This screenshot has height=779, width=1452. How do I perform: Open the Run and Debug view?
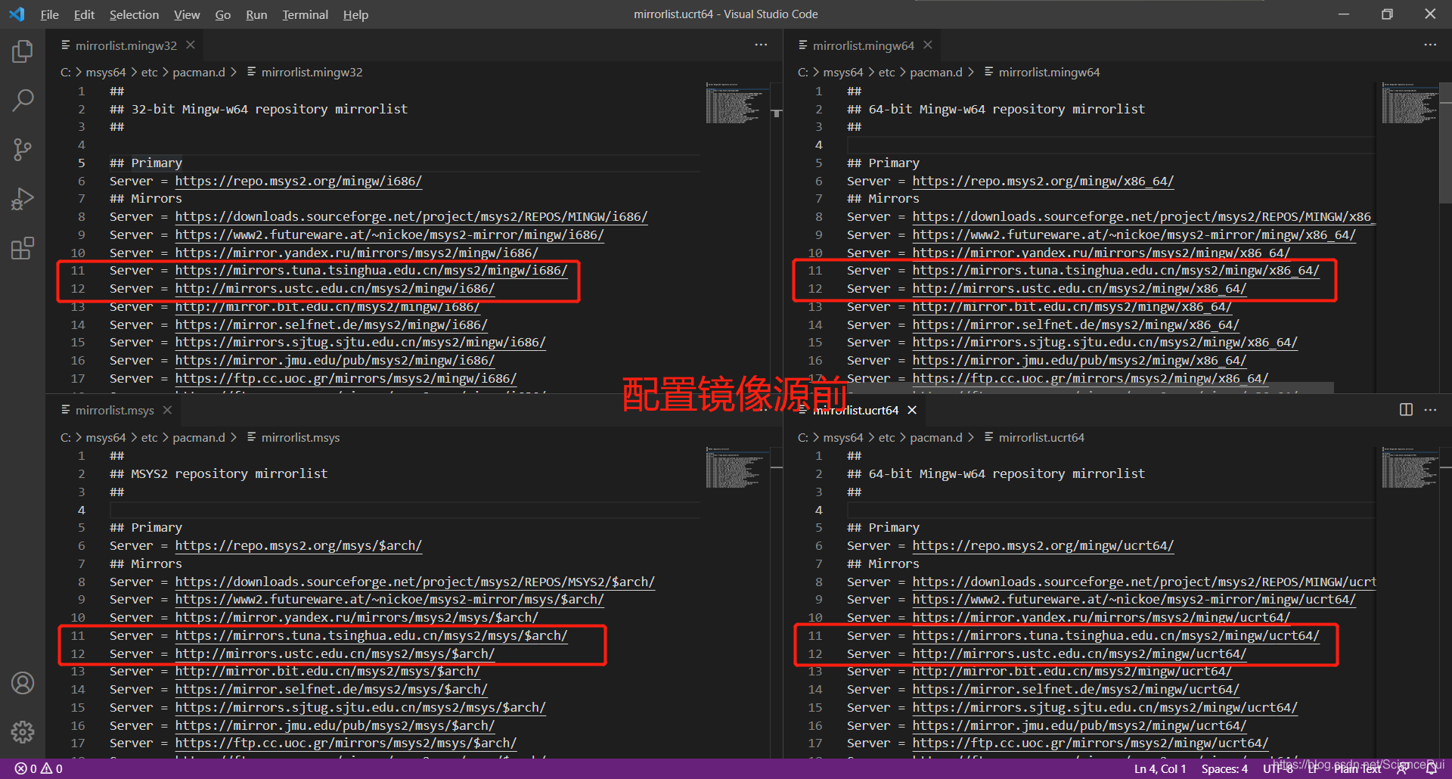click(23, 199)
